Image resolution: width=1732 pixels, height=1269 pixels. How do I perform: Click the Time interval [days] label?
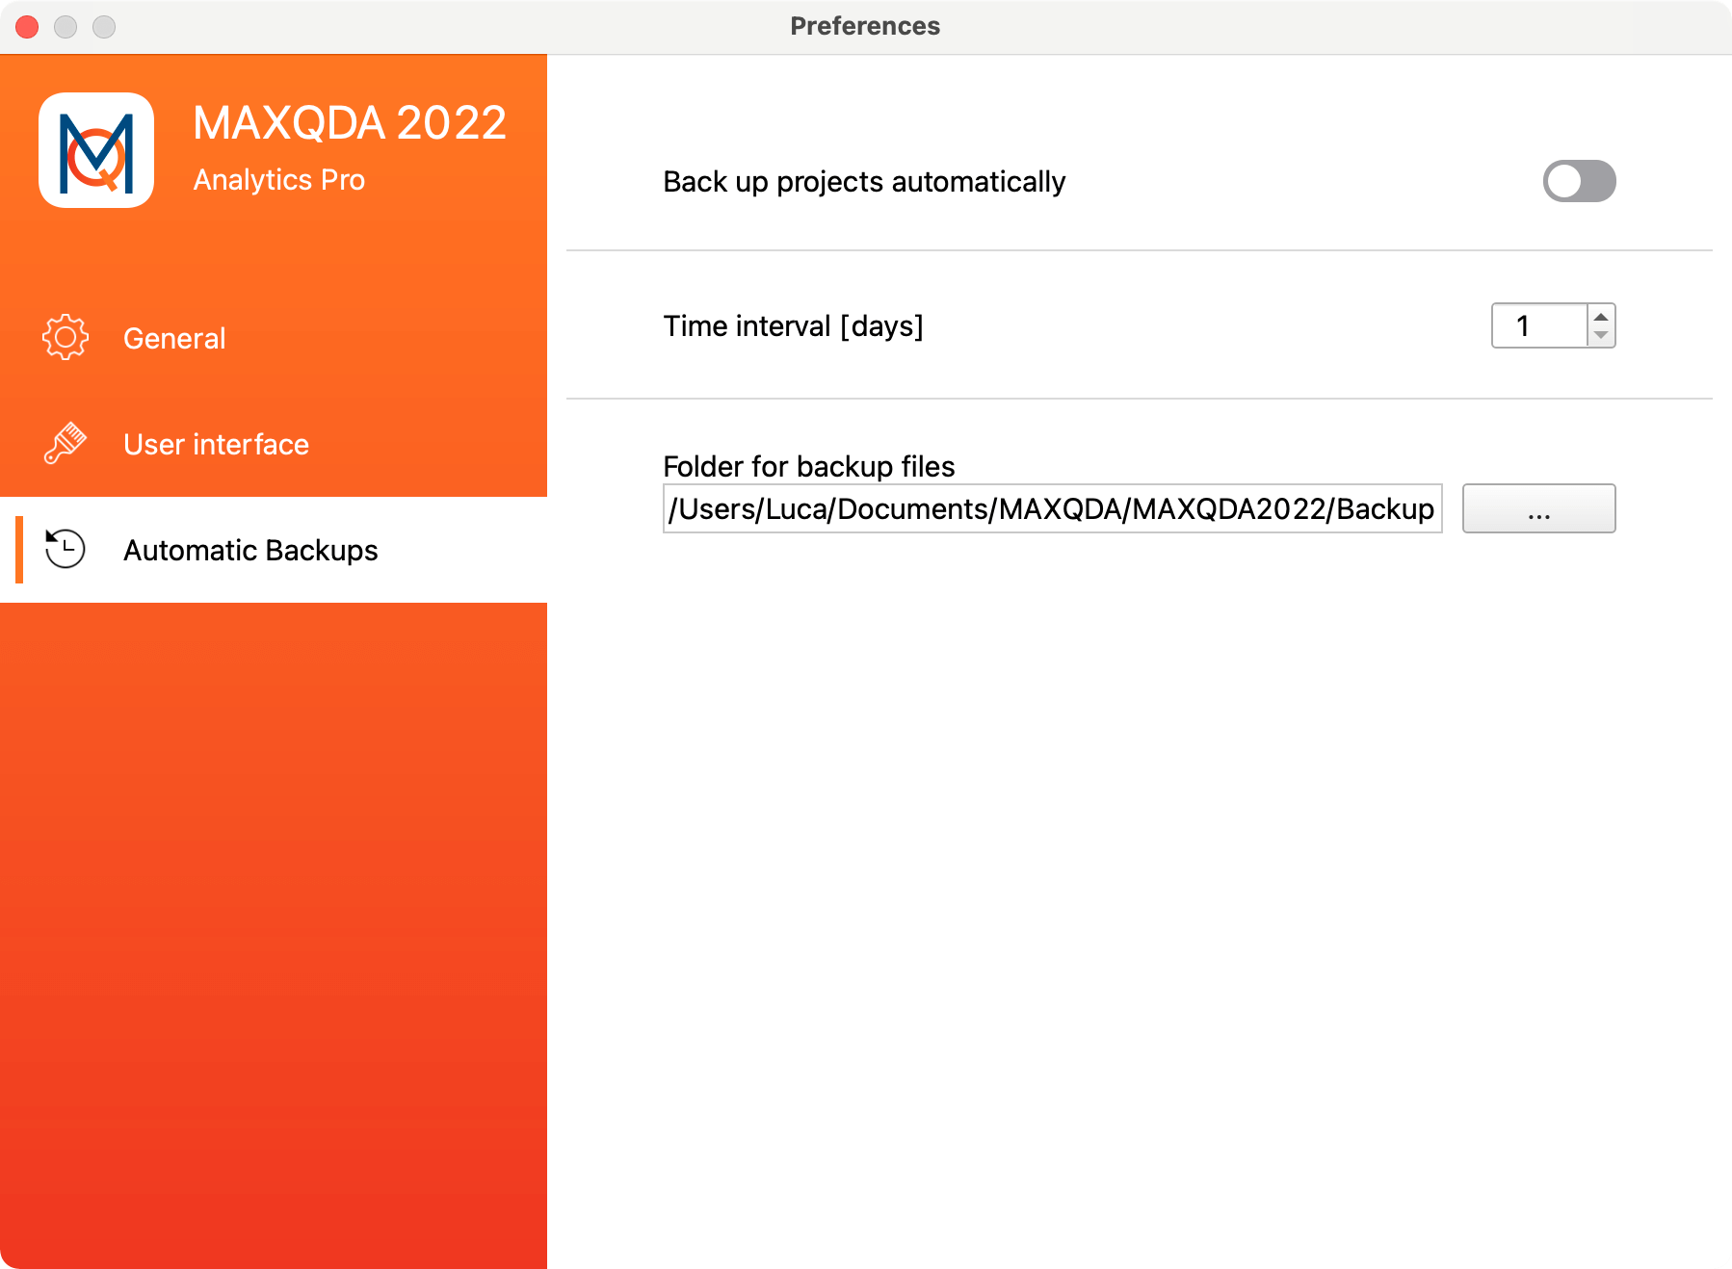(793, 326)
